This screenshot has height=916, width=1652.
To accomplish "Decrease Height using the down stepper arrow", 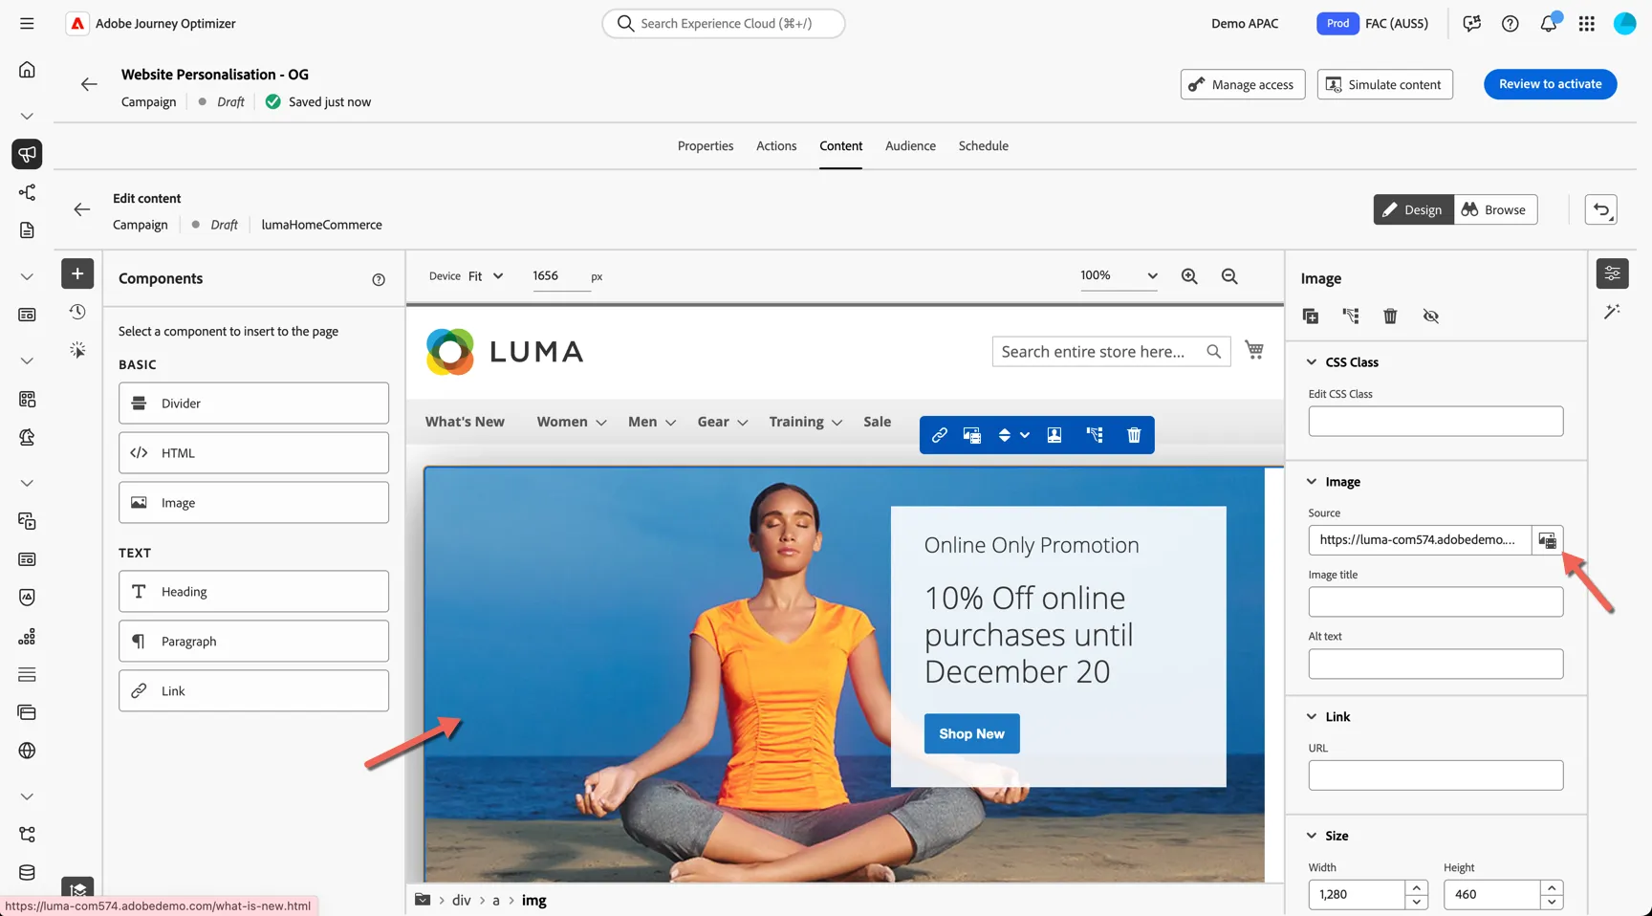I will [x=1552, y=902].
